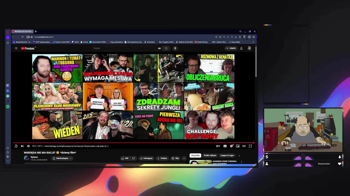350x196 pixels.
Task: Toggle theater mode in the player
Action: (244, 146)
